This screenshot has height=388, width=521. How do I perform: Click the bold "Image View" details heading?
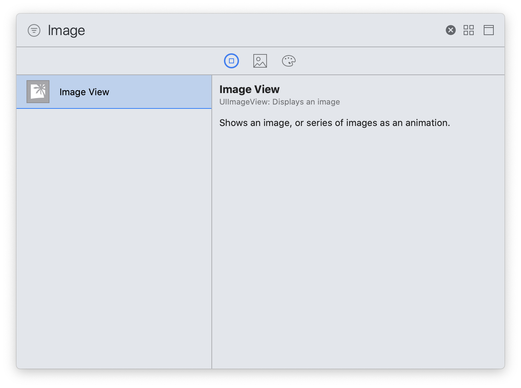click(249, 89)
